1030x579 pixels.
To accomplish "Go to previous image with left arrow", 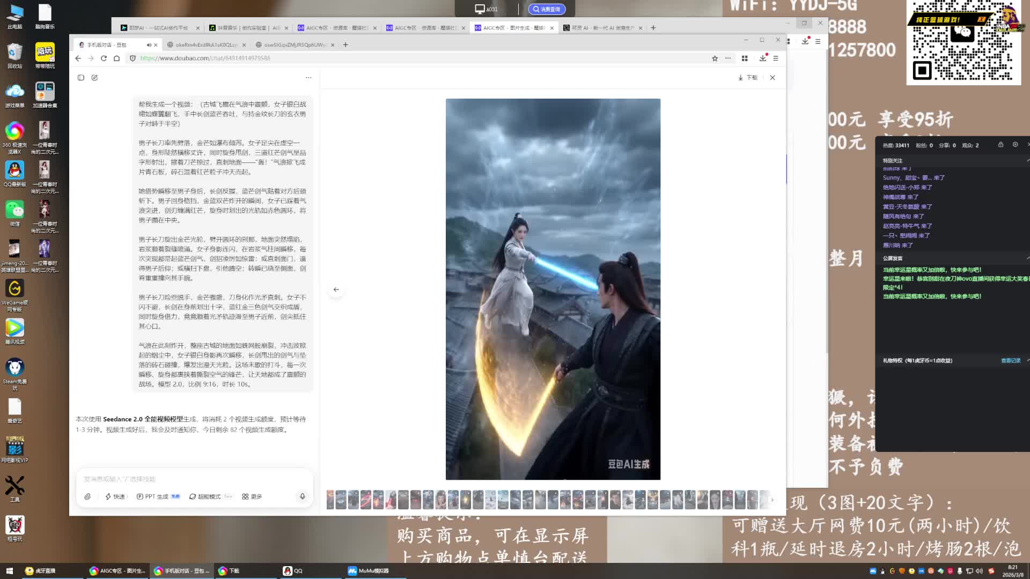I will click(336, 289).
